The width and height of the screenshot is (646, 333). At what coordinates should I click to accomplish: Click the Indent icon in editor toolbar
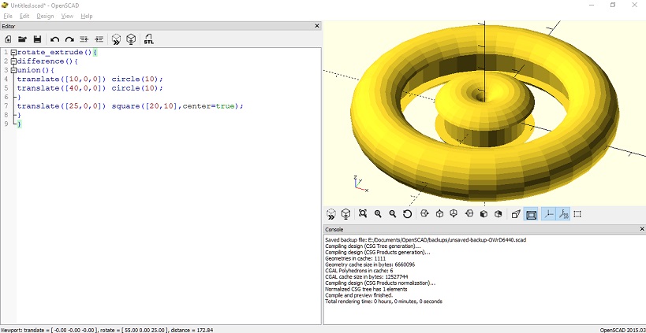click(x=99, y=39)
